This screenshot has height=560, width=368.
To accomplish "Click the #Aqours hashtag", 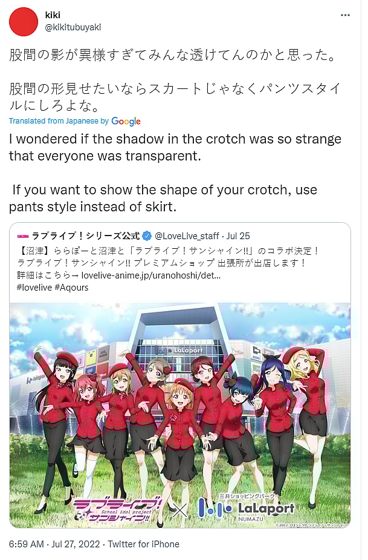I will pos(72,288).
